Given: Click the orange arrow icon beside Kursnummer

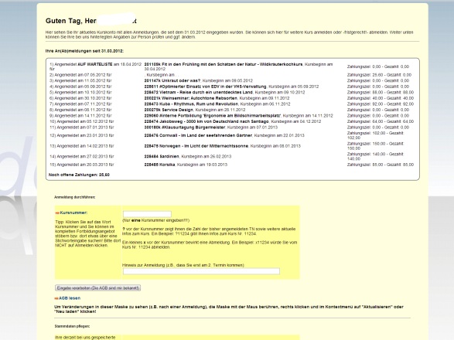Looking at the screenshot, I should click(57, 213).
